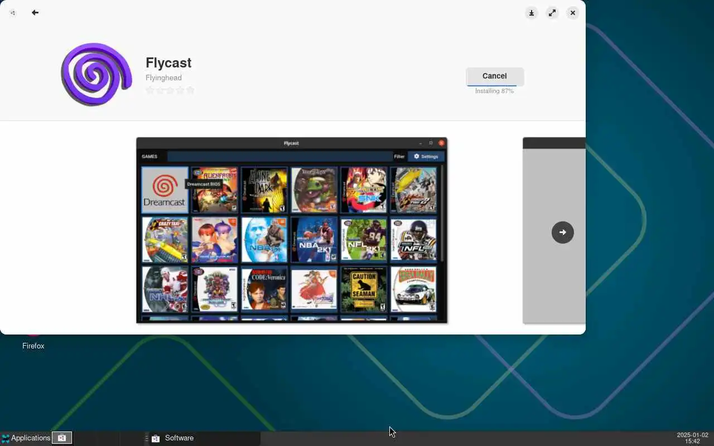Click the purple Flycast swirl logo
The image size is (714, 446).
point(96,75)
